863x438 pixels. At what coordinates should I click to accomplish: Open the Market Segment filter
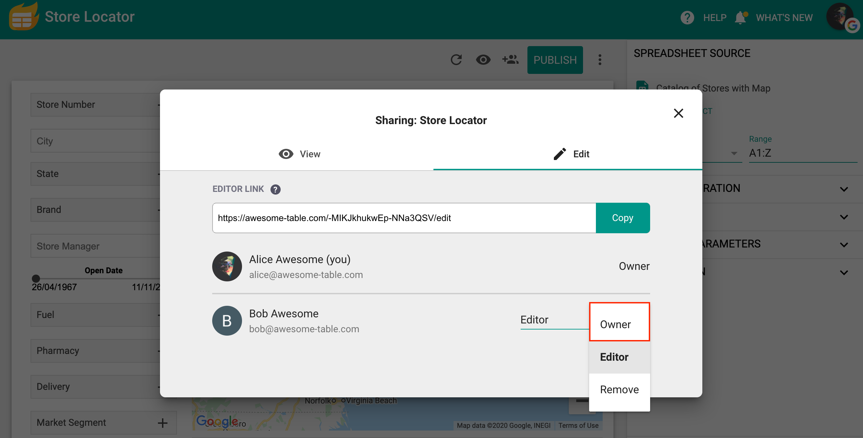point(103,423)
